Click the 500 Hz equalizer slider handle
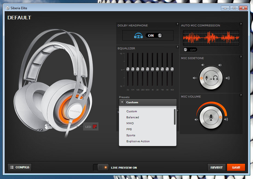The image size is (253, 179). pyautogui.click(x=147, y=69)
